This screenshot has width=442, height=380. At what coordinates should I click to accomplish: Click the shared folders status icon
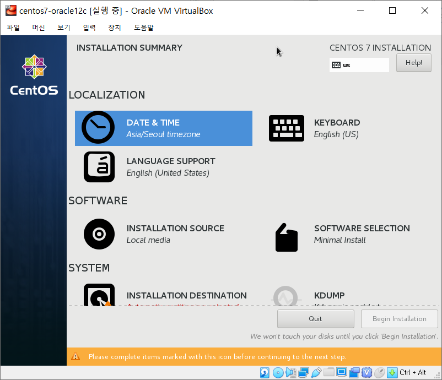click(328, 372)
